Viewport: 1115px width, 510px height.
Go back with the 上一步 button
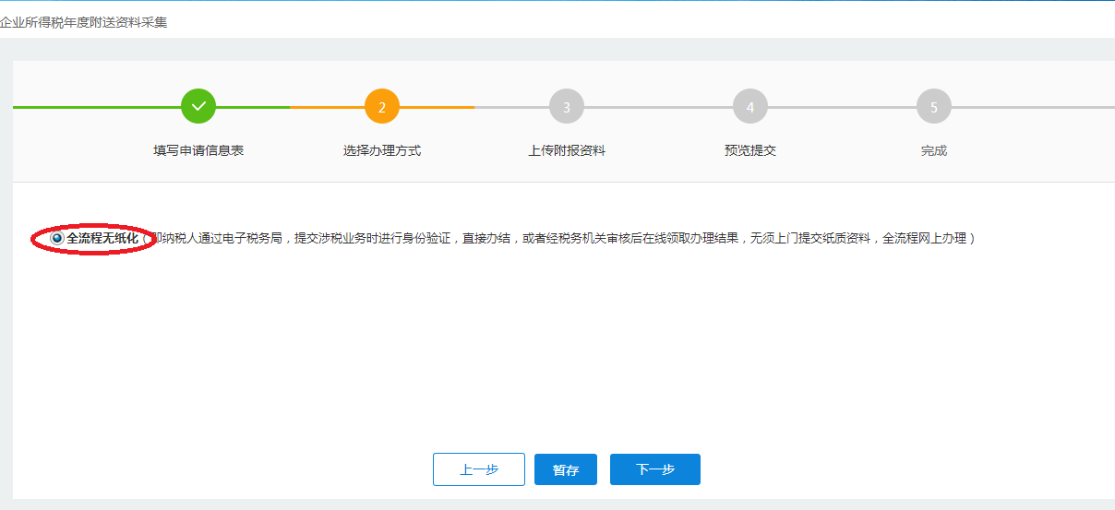click(479, 469)
